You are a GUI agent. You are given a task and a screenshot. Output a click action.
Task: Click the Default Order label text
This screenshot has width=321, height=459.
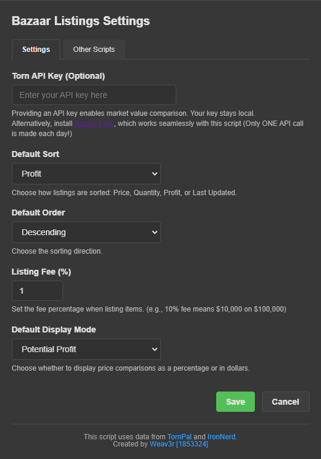click(x=38, y=212)
